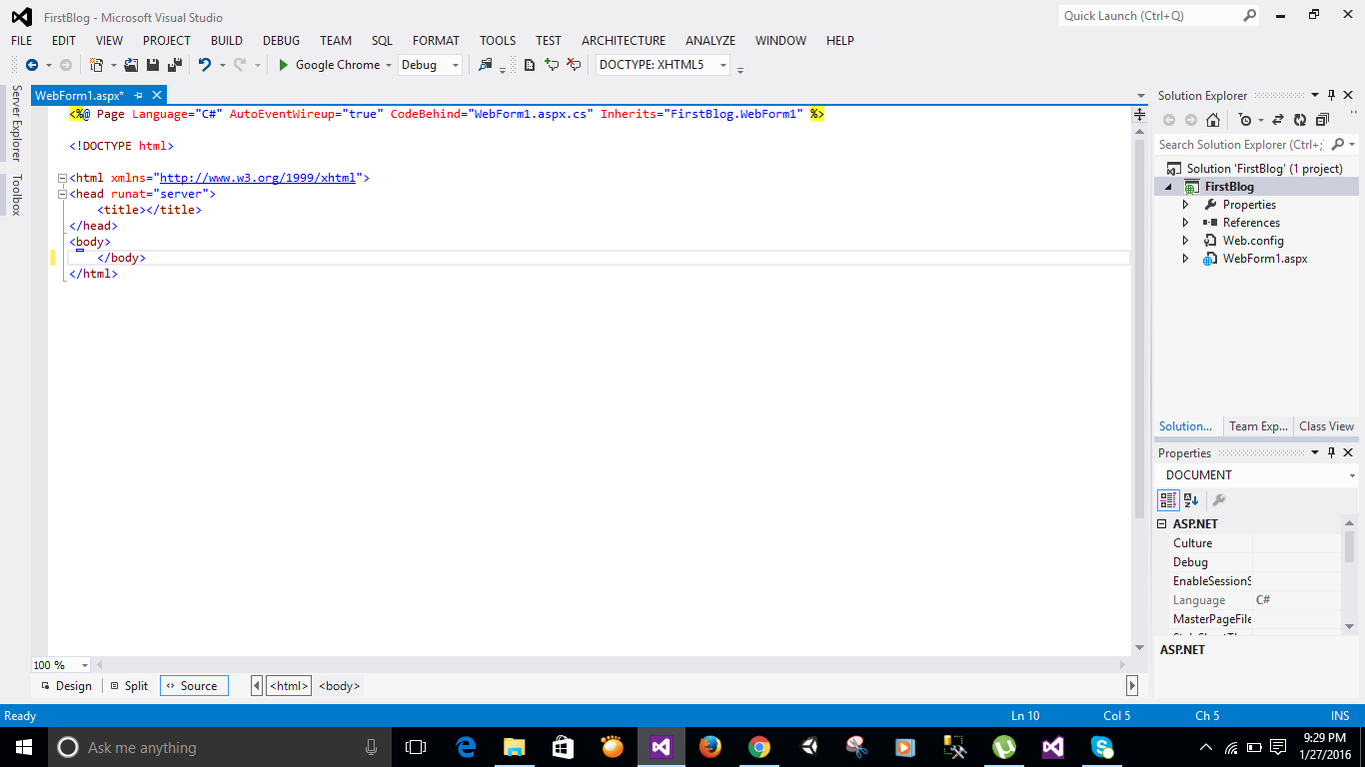This screenshot has width=1365, height=767.
Task: Switch to Source view
Action: (194, 686)
